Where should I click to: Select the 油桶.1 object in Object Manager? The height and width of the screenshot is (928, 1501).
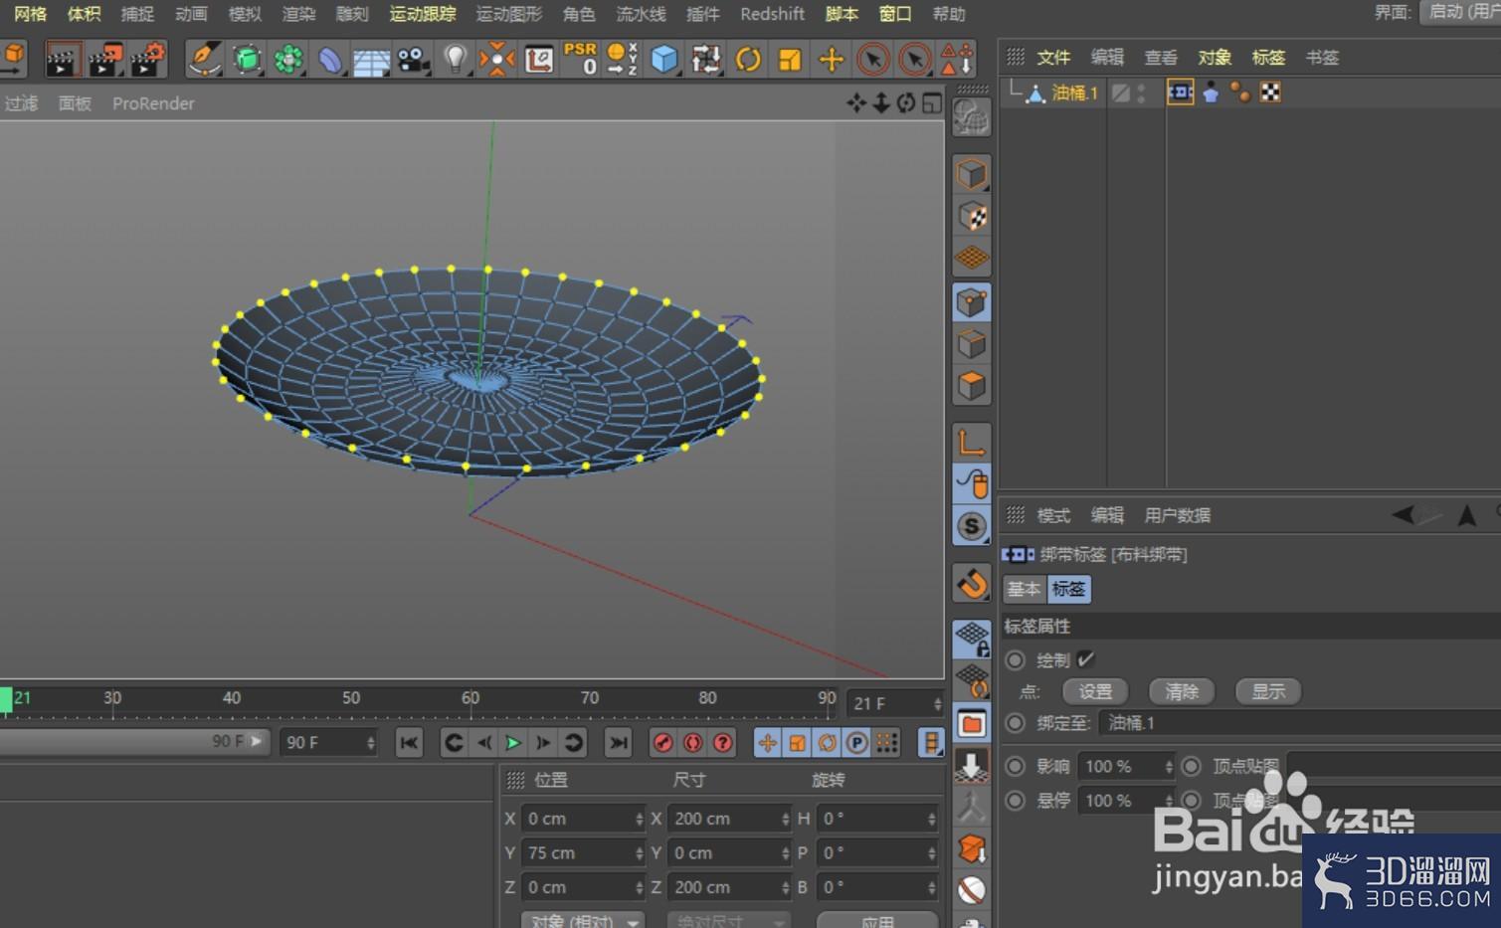(x=1074, y=93)
